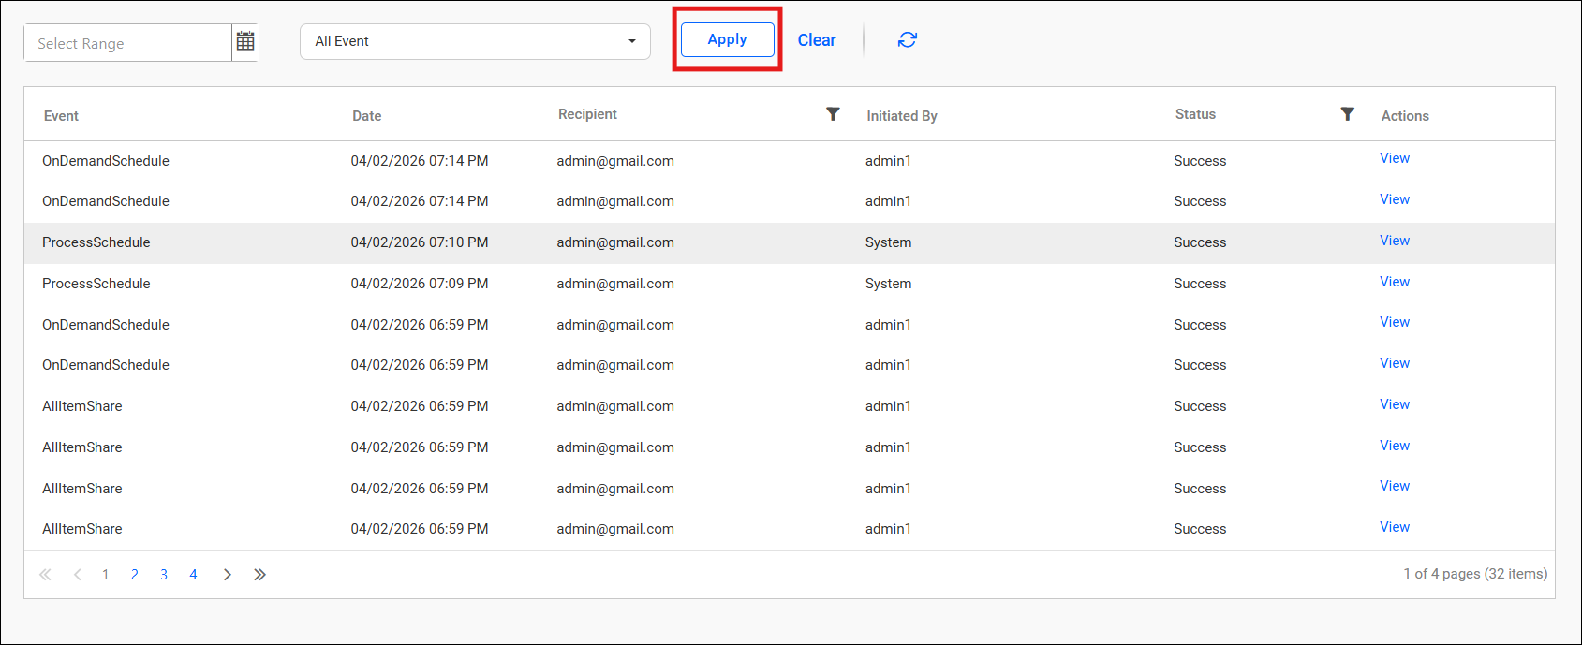Go to the first page
The image size is (1582, 645).
point(45,575)
